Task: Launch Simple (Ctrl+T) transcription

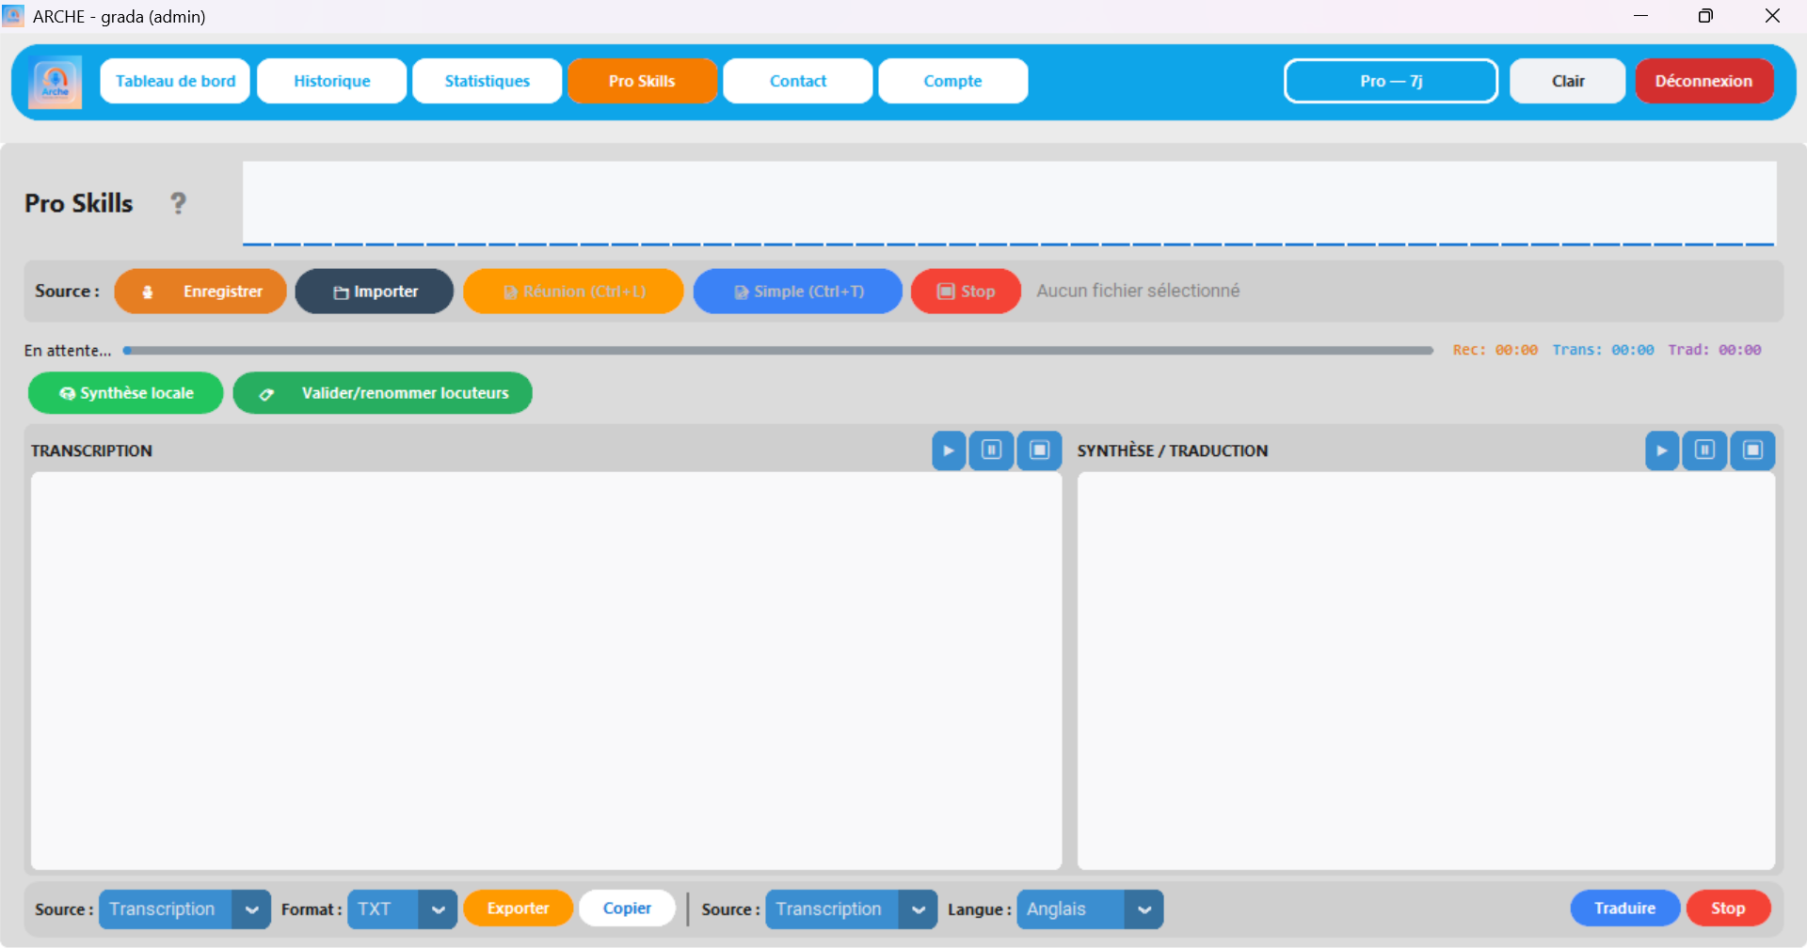Action: click(x=798, y=292)
